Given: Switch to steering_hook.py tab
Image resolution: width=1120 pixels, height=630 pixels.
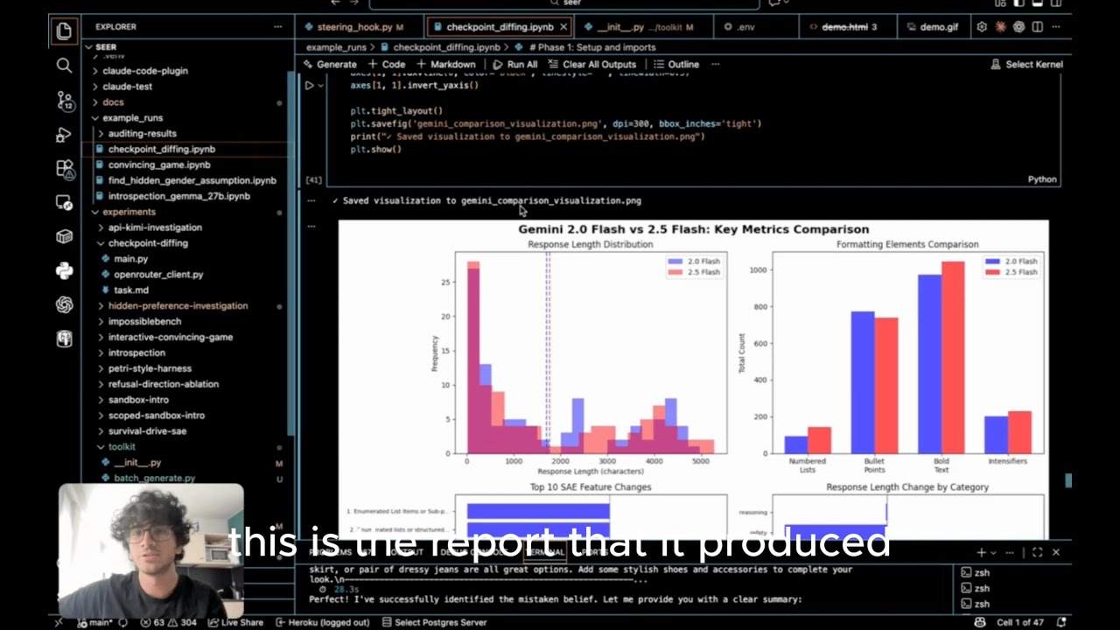Looking at the screenshot, I should pyautogui.click(x=360, y=27).
